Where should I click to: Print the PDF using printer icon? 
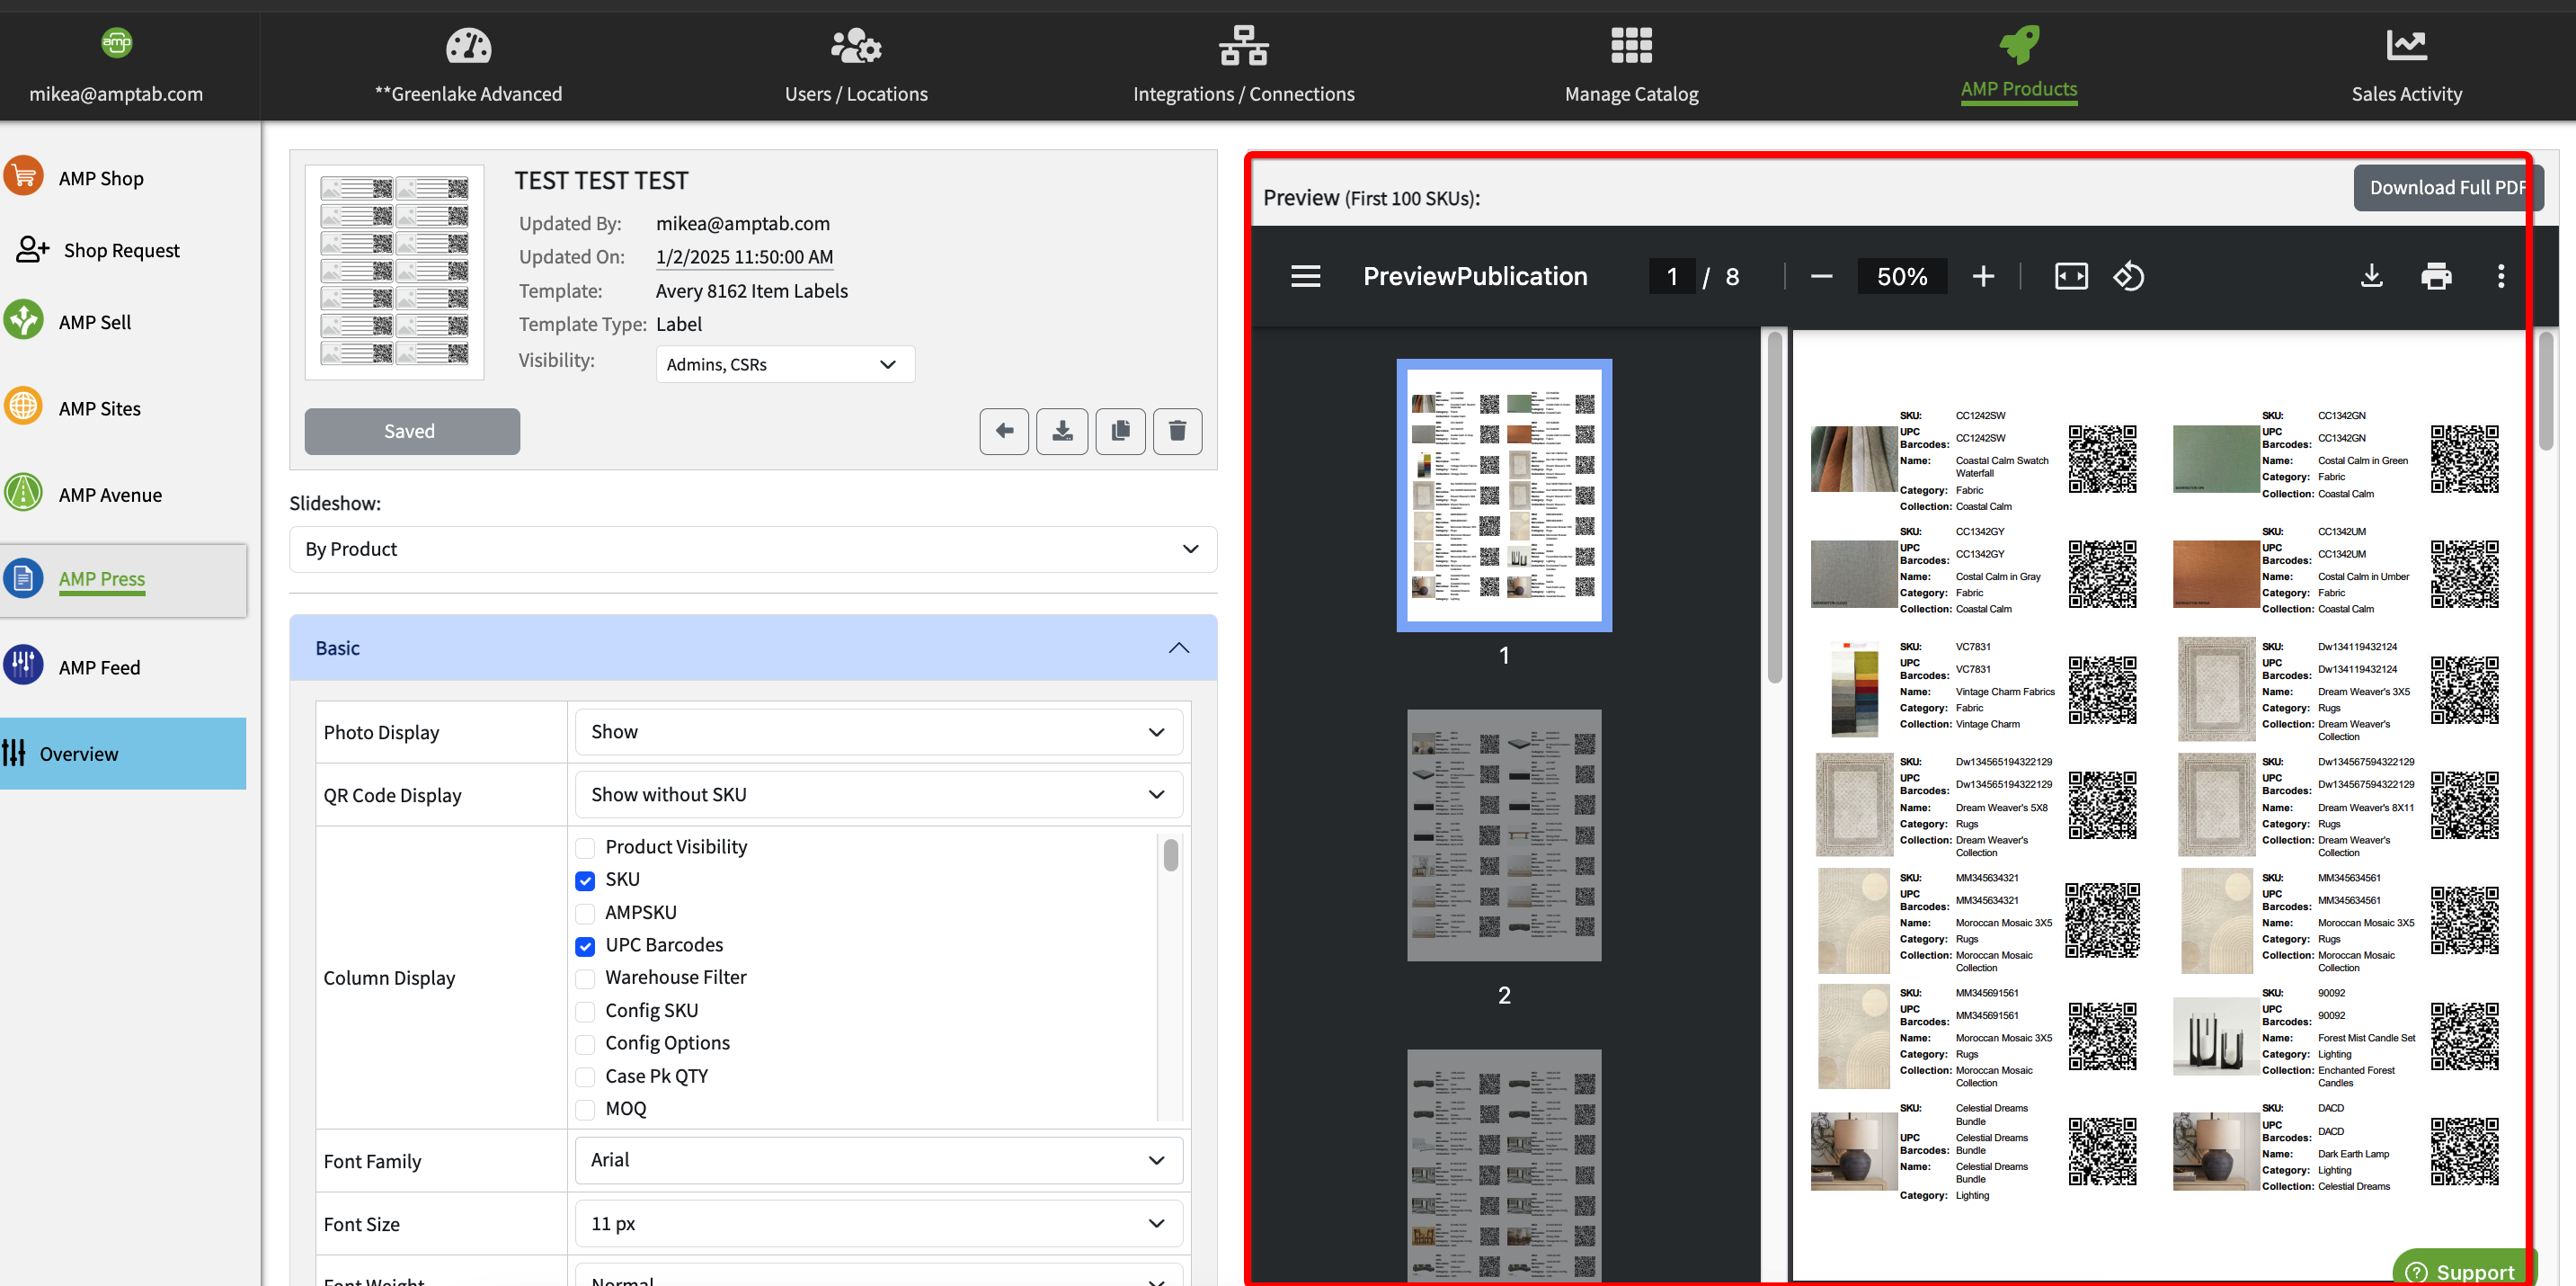point(2435,276)
